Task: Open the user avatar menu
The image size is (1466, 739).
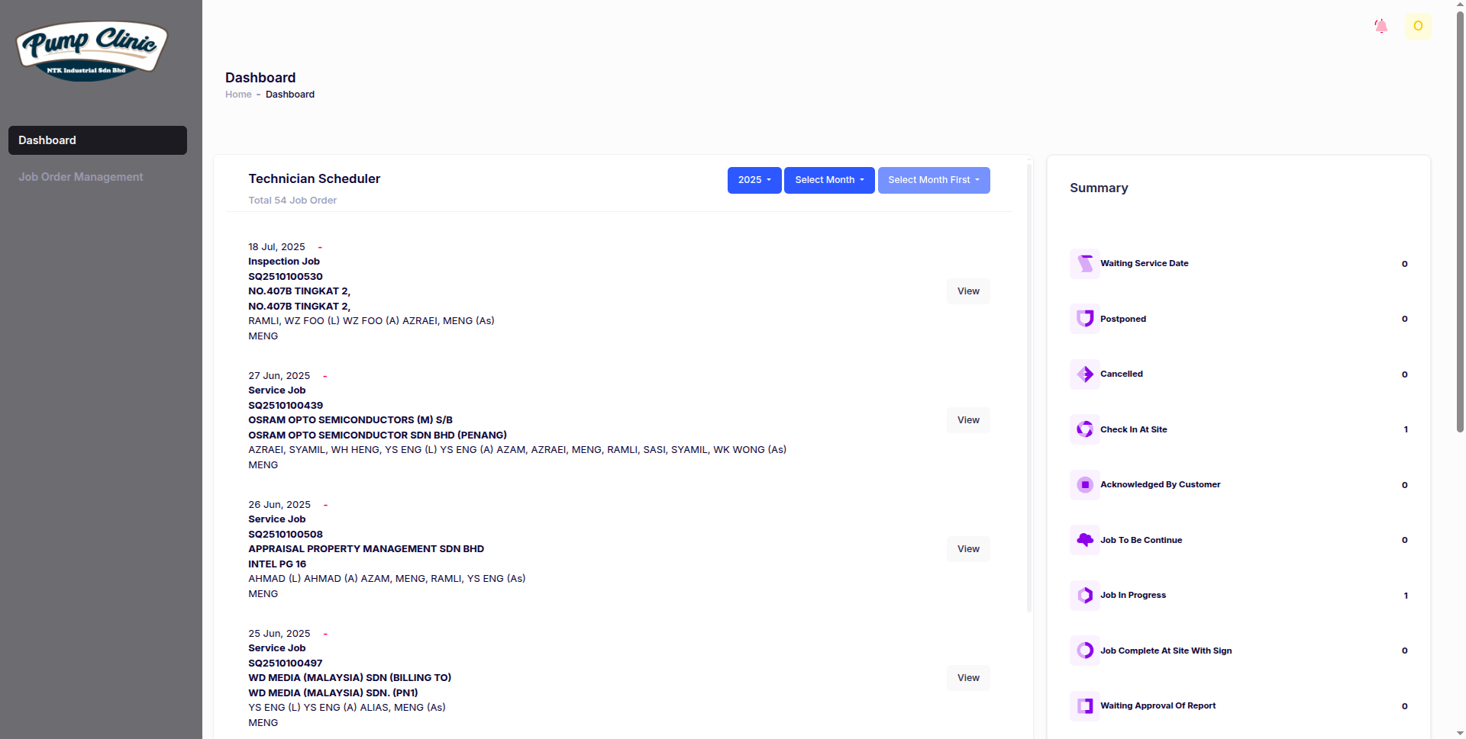Action: coord(1417,26)
